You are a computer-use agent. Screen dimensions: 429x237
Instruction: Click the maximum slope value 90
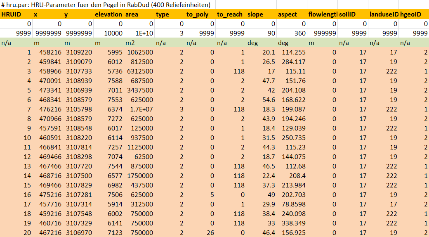click(x=261, y=33)
